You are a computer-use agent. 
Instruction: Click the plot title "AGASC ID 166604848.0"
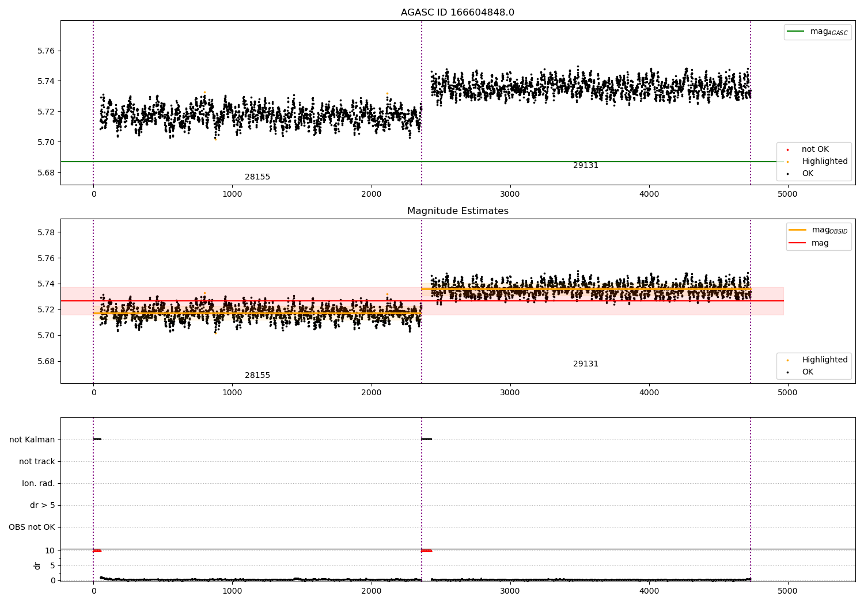[x=457, y=13]
